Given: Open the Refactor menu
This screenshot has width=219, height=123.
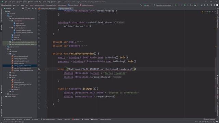Looking at the screenshot, I should (x=30, y=2).
